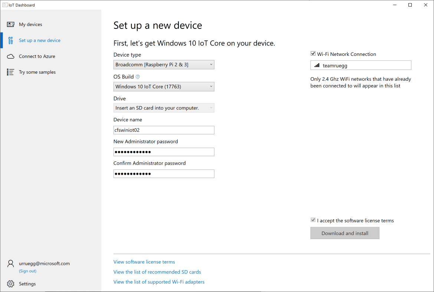Open the Drive dropdown
Image resolution: width=434 pixels, height=292 pixels.
coord(164,108)
